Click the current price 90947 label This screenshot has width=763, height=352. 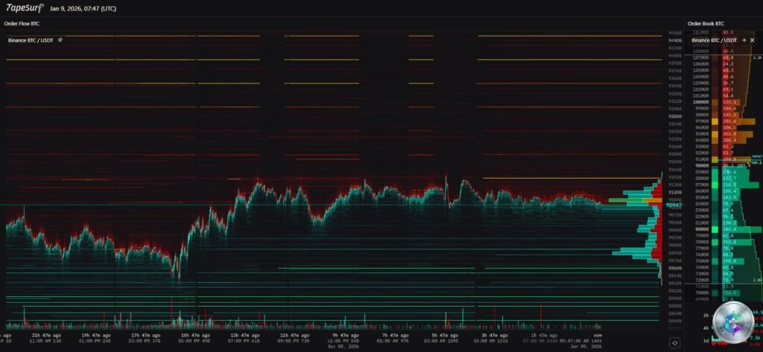click(674, 204)
